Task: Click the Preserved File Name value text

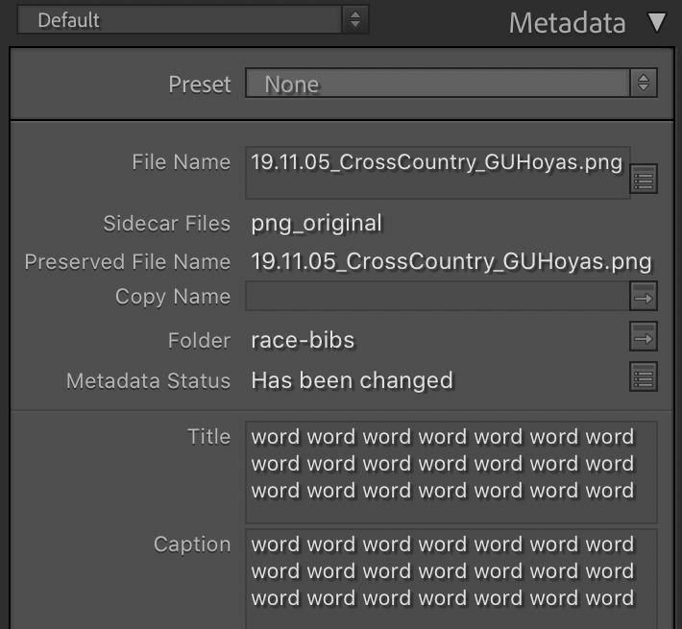Action: point(451,262)
